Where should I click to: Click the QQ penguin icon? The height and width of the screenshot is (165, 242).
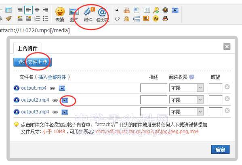coord(165,19)
